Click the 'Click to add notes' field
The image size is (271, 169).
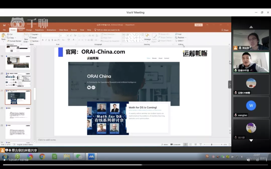click(47, 140)
